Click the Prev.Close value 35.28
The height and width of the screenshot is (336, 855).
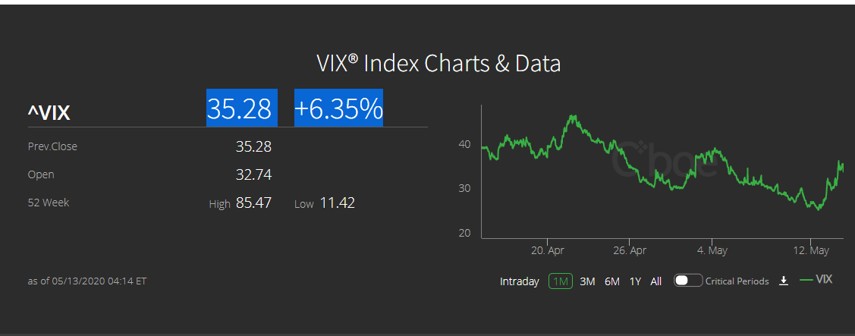(x=253, y=146)
